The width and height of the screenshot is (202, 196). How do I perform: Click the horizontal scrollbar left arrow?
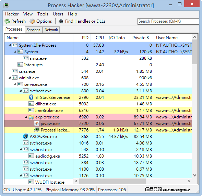click(x=76, y=181)
